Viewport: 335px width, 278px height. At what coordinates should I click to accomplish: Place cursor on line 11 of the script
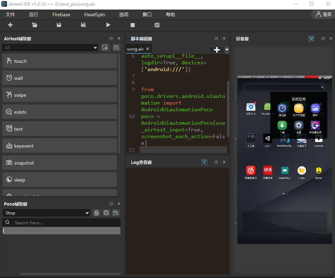point(183,149)
